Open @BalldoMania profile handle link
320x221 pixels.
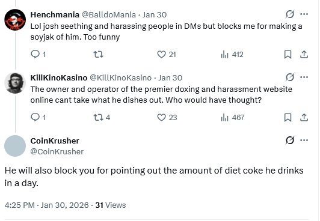pyautogui.click(x=109, y=14)
